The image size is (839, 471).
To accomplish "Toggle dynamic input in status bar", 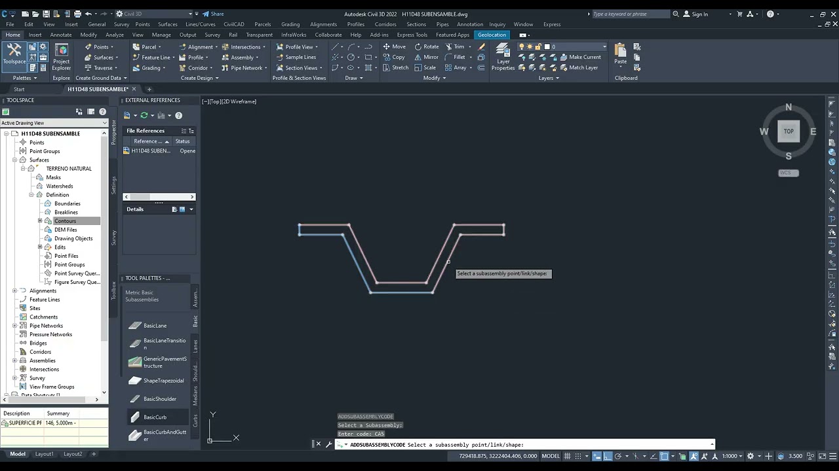I will pos(597,456).
